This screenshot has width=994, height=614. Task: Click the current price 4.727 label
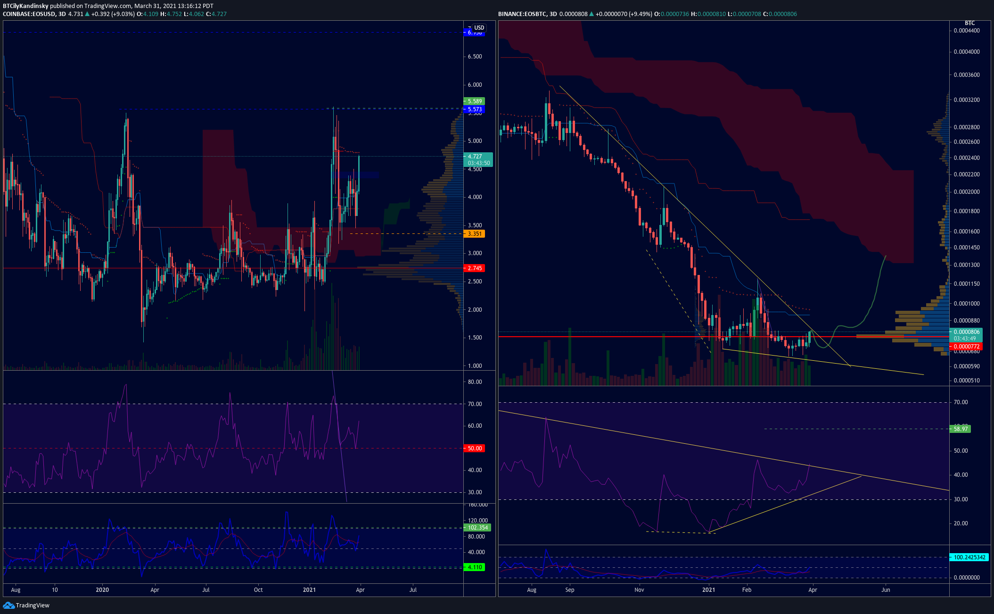[x=475, y=156]
